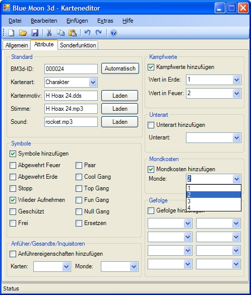Check the Top Gang checkbox
251x295 pixels.
tap(79, 188)
